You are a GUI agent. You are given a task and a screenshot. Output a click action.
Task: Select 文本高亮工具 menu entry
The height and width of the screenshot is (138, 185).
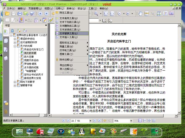coord(69,18)
